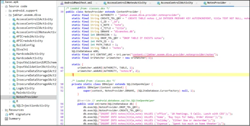
Task: Click the android.support package folder icon
Action: 10,11
